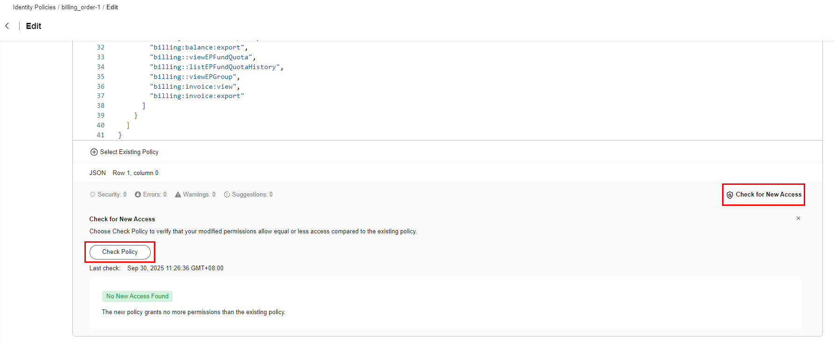
Task: Click the "billing::viewEPGroup" entry in editor
Action: (193, 77)
